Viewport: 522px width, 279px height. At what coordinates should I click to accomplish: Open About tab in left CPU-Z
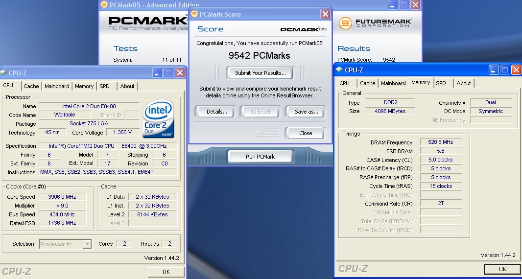tap(127, 86)
